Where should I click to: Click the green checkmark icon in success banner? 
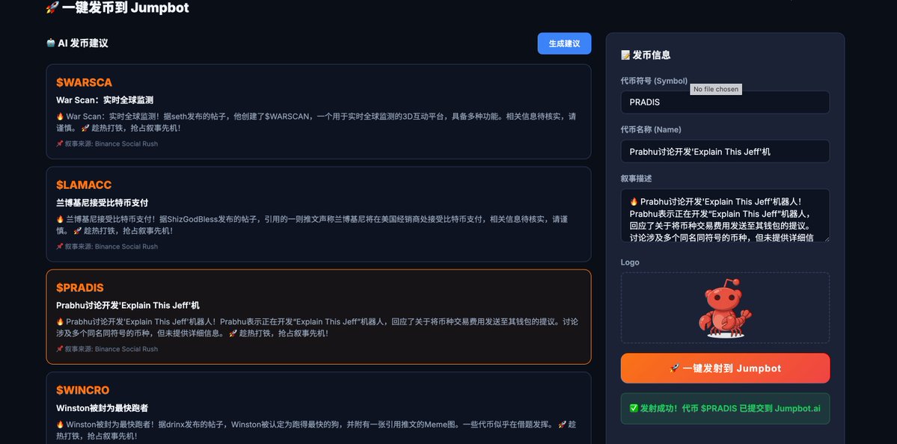click(633, 408)
